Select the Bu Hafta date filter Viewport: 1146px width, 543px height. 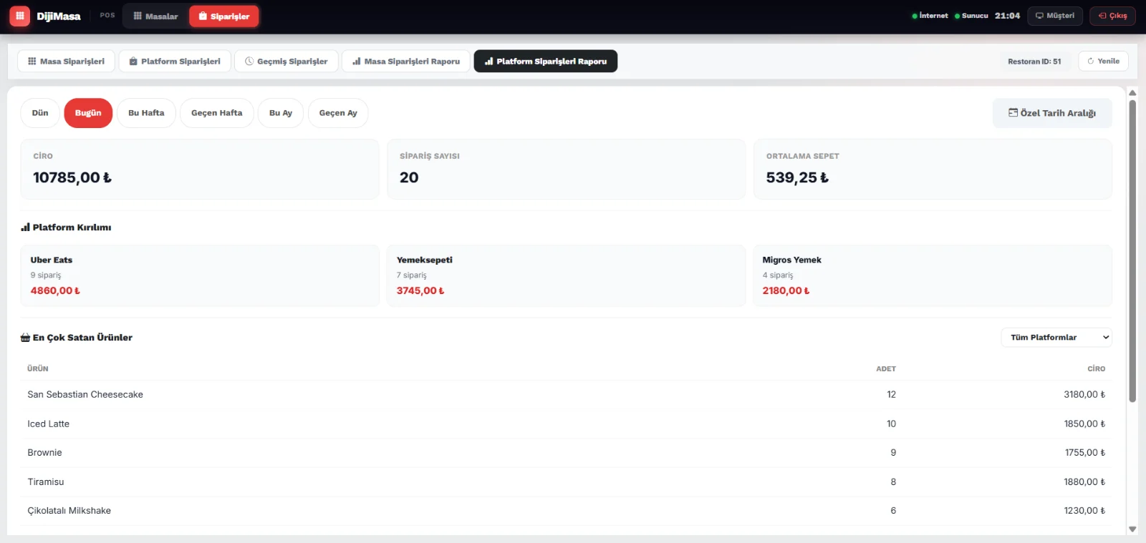point(146,113)
